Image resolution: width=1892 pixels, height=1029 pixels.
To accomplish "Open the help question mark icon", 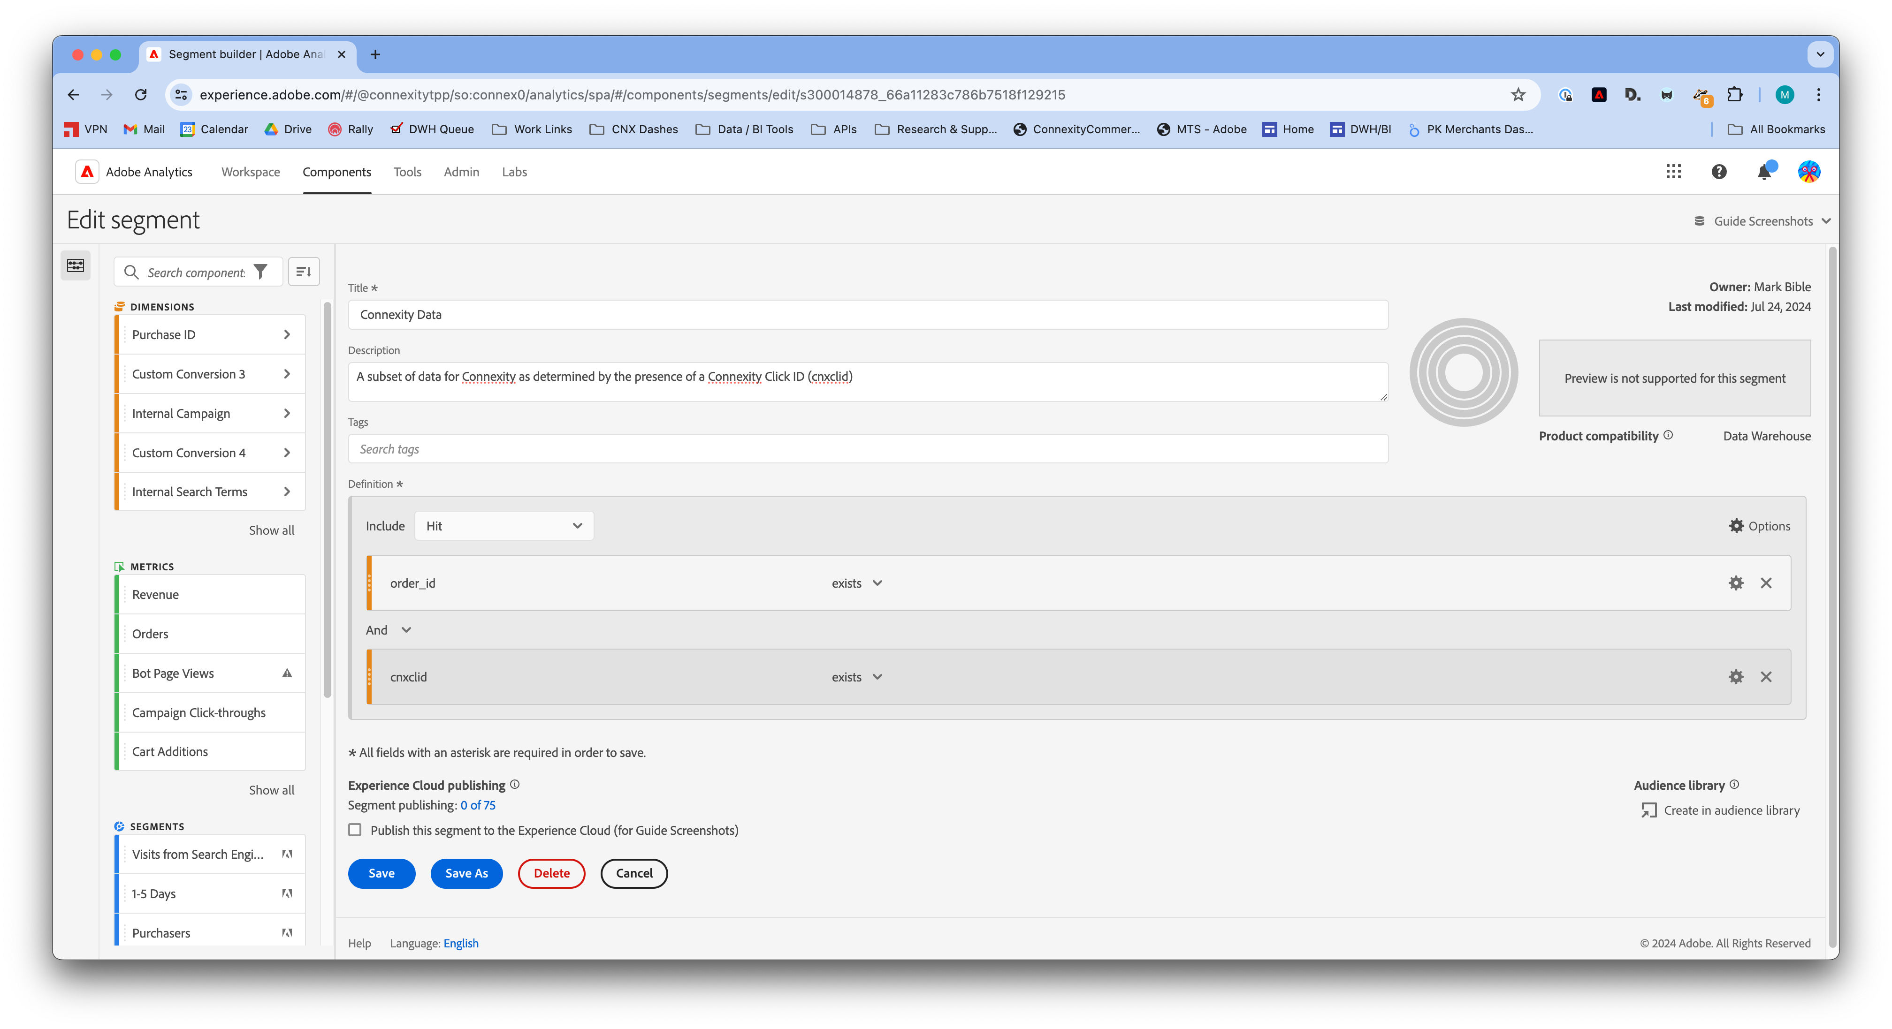I will tap(1719, 172).
